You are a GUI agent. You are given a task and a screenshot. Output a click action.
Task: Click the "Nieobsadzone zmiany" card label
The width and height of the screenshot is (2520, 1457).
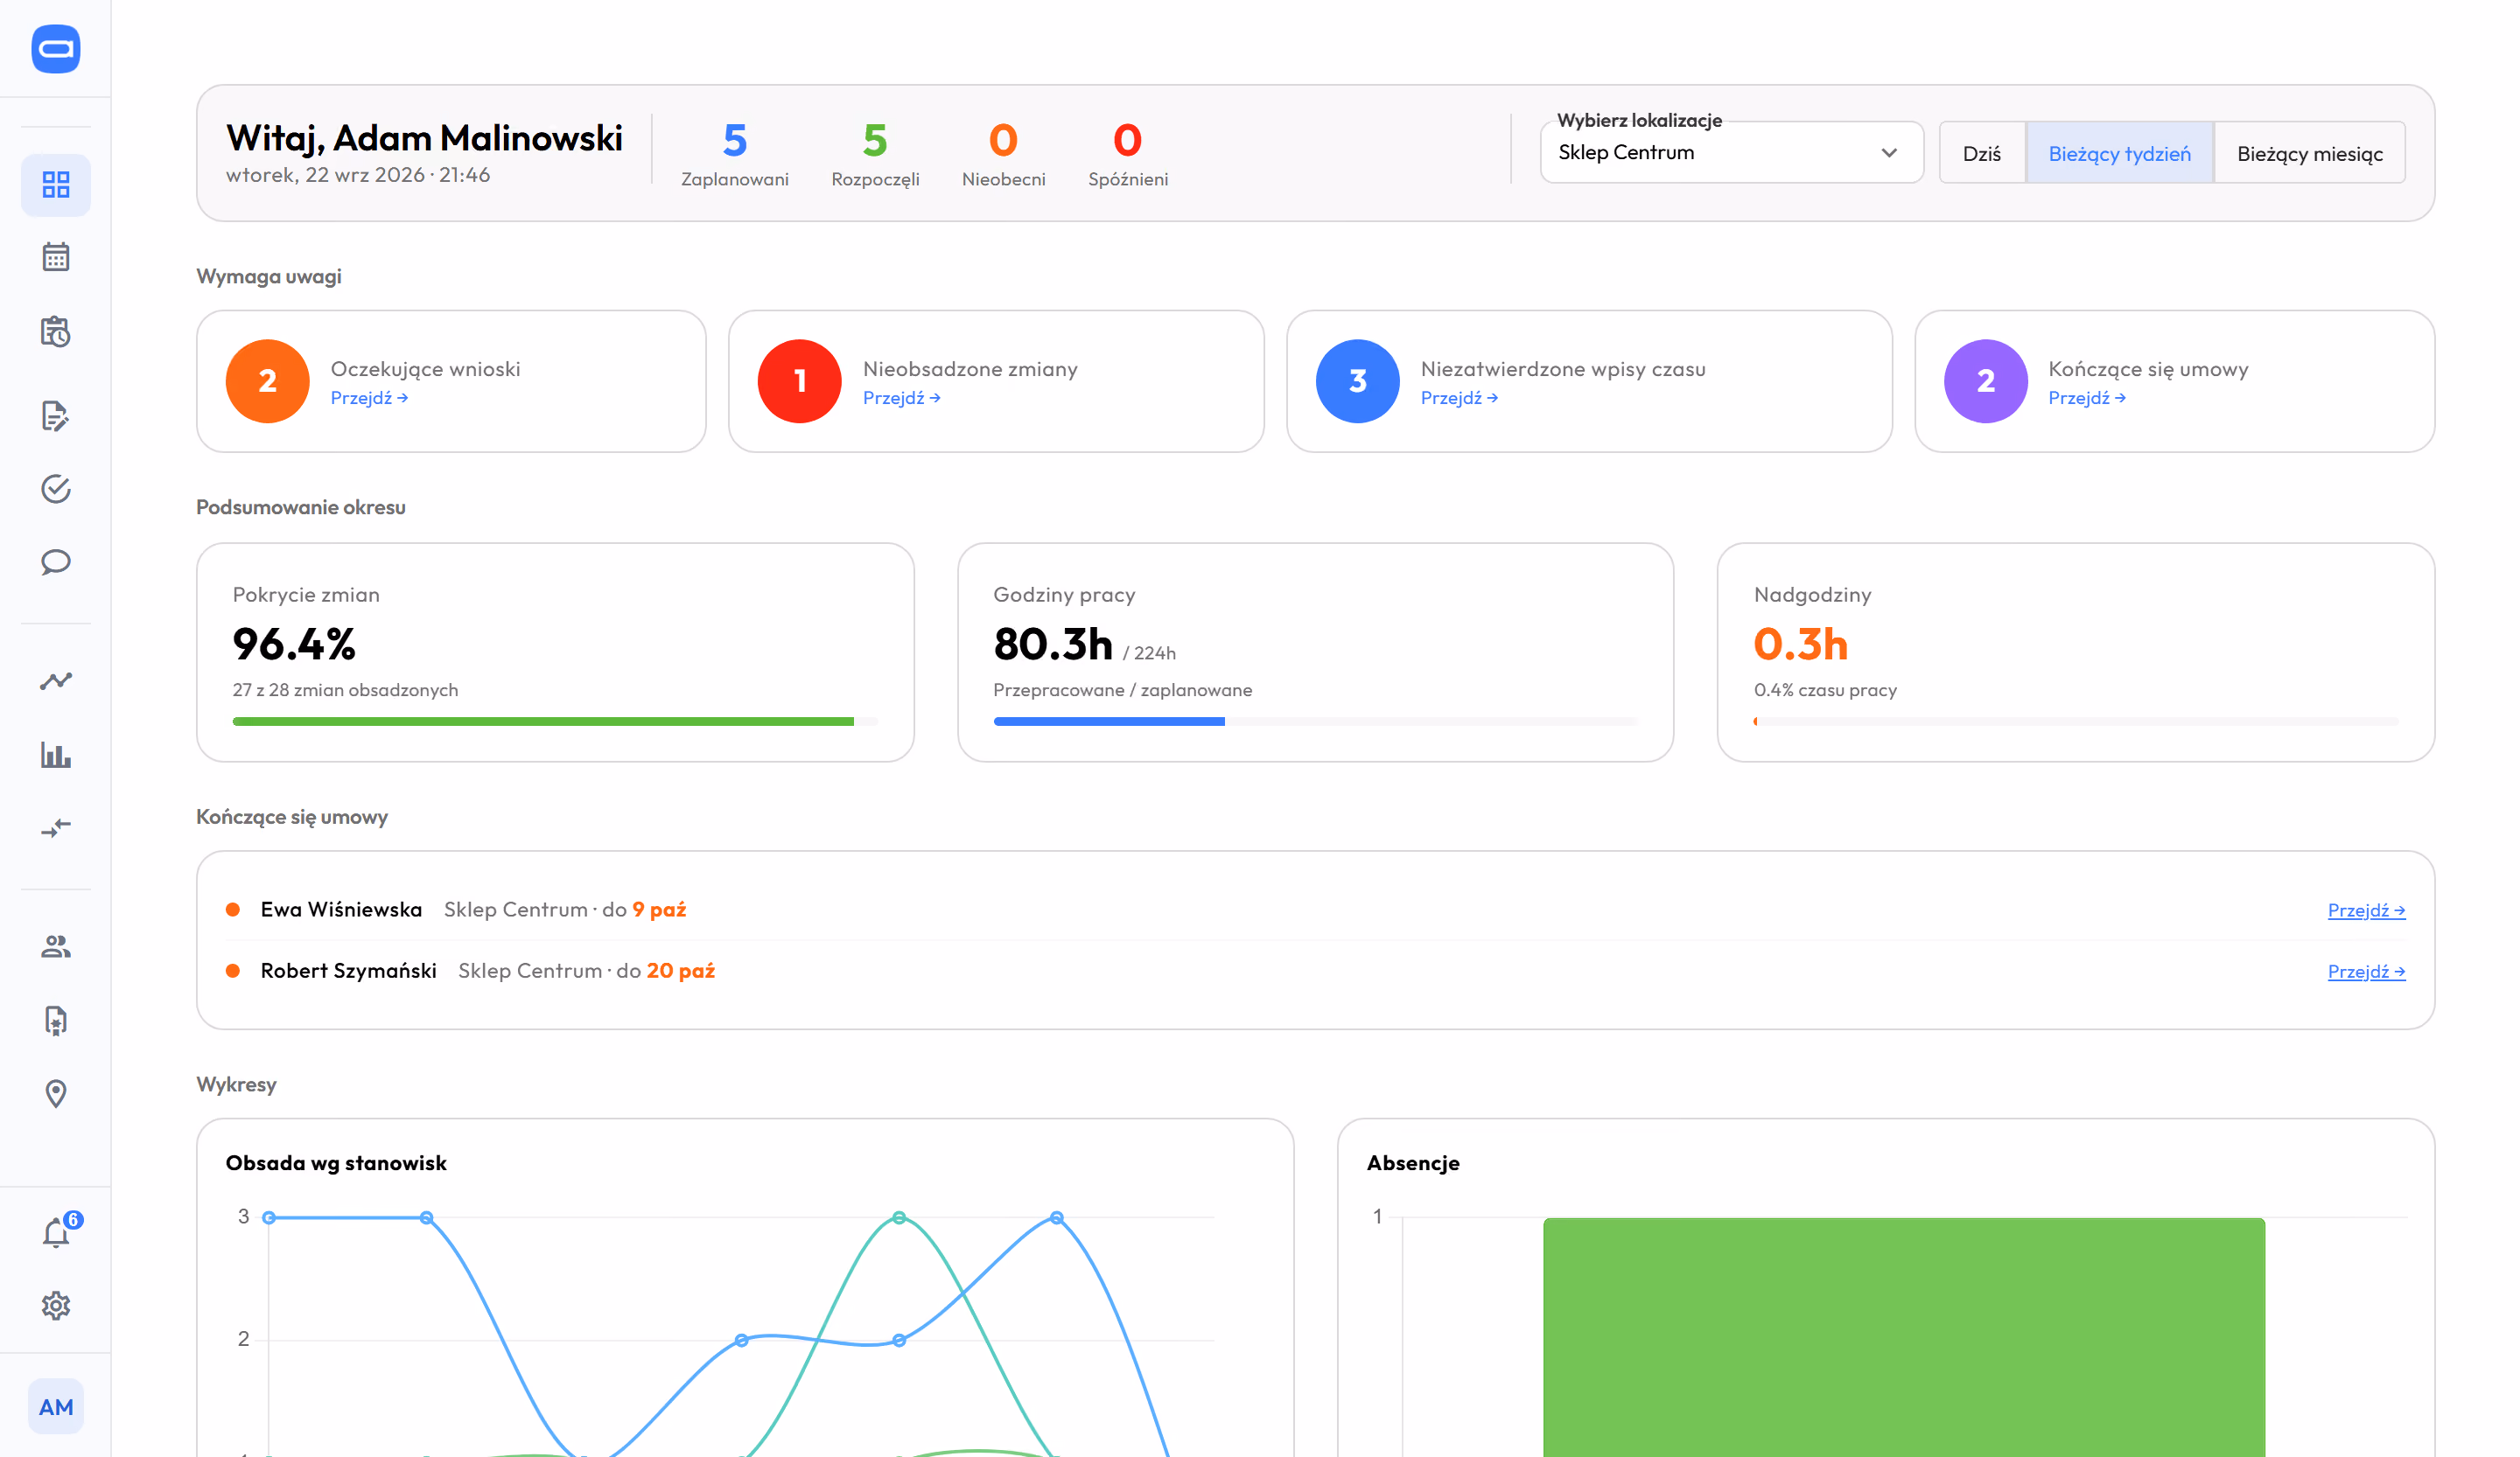pos(970,369)
